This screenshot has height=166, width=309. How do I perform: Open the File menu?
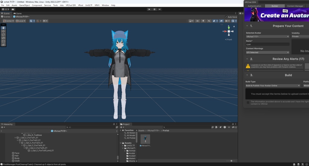point(2,5)
